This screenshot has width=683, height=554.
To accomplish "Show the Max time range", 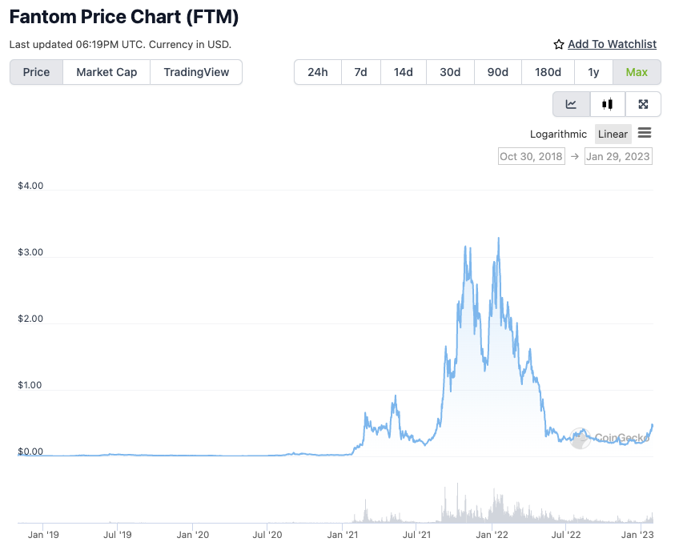I will [637, 72].
